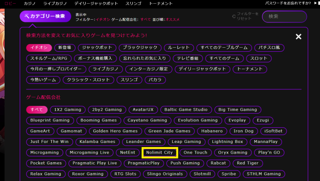Choose the テレビ番組 filter
The image size is (320, 181).
[188, 59]
